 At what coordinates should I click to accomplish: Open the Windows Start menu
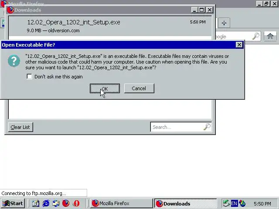(13, 203)
